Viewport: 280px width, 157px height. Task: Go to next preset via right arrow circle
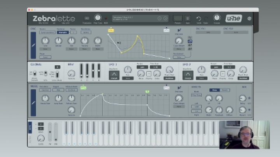pos(165,18)
